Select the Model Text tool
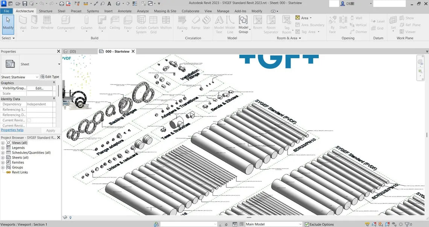 click(219, 24)
